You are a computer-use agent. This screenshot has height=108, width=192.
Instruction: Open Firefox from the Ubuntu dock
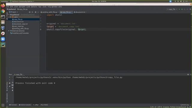(x=3, y=5)
